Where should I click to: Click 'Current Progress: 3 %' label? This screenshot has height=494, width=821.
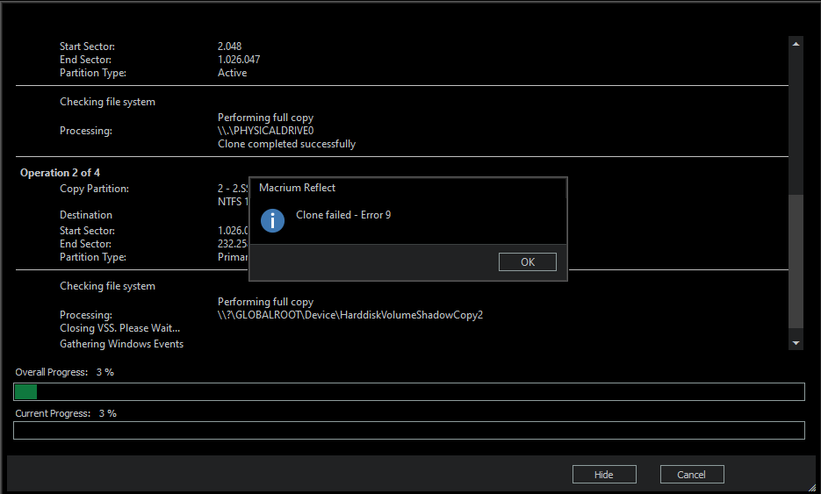(x=66, y=413)
